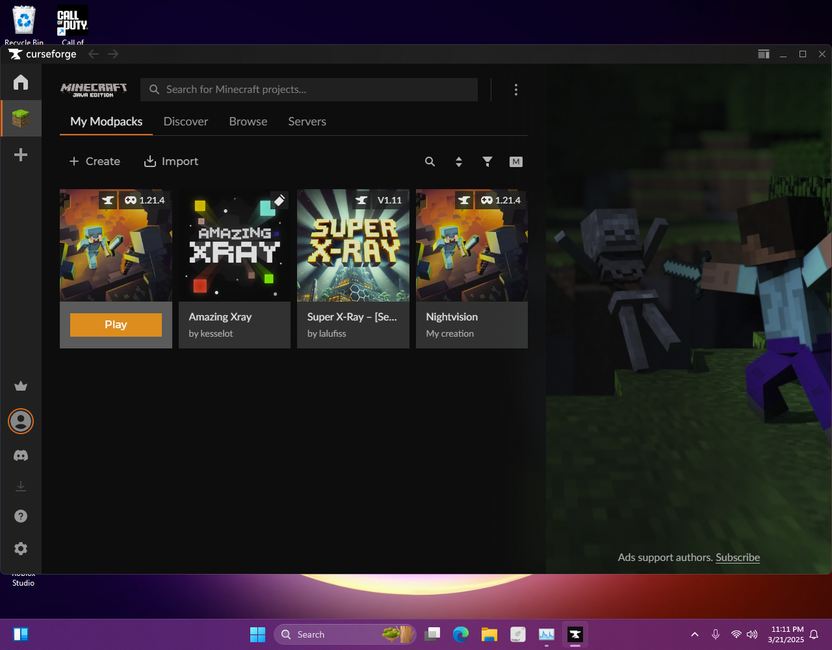This screenshot has height=650, width=832.
Task: Focus the Search for Minecraft projects field
Action: (309, 90)
